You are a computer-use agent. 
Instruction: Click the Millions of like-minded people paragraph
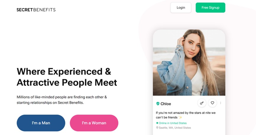(62, 100)
